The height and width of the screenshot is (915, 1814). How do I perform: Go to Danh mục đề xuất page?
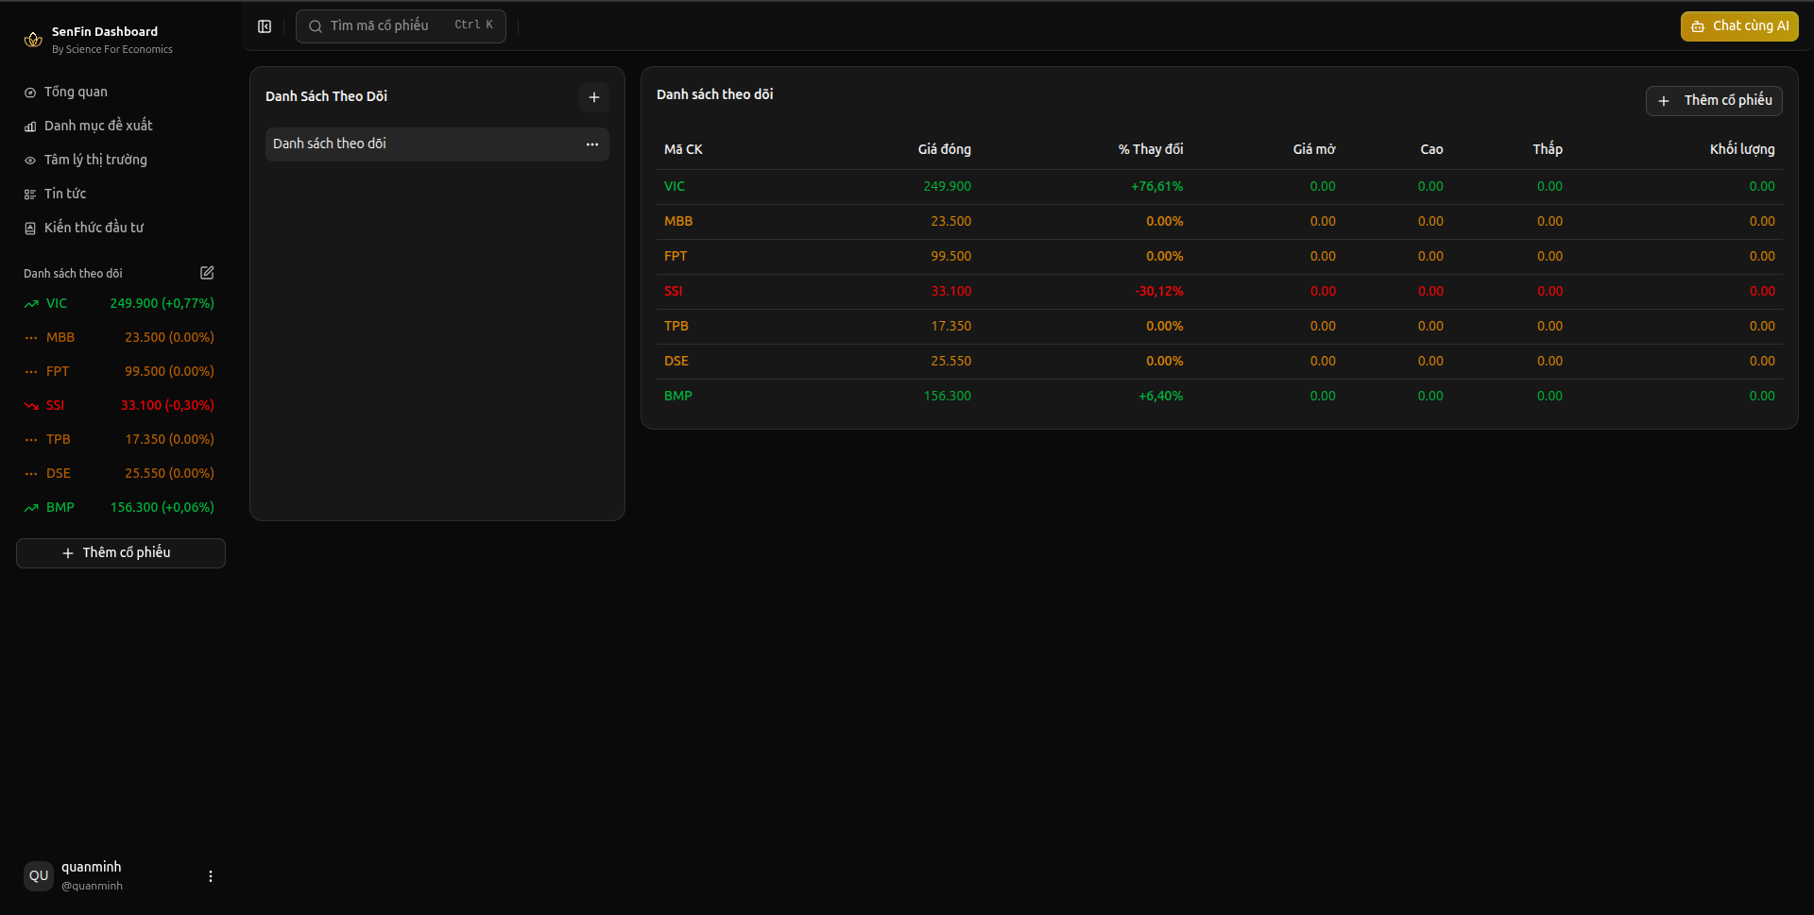pyautogui.click(x=97, y=126)
